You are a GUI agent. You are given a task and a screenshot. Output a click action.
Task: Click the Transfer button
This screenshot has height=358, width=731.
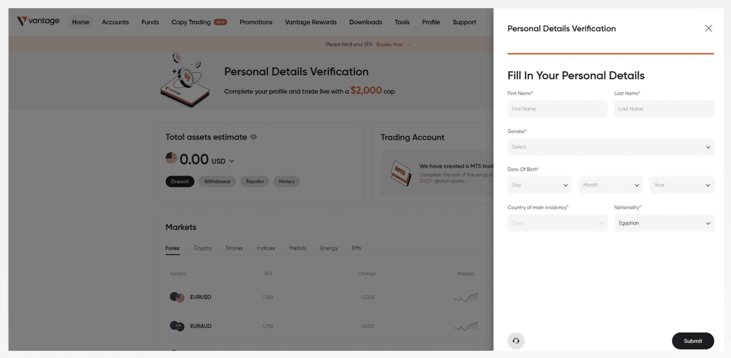coord(255,182)
